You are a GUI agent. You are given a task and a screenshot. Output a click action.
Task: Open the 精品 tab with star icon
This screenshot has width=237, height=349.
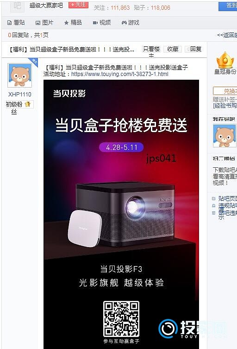tap(73, 23)
